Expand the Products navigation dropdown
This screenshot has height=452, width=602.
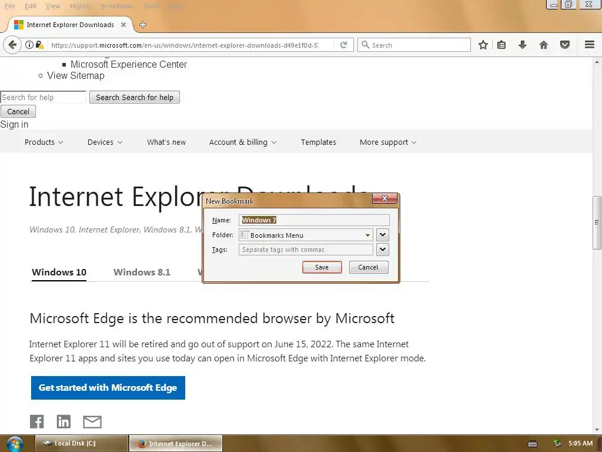44,142
